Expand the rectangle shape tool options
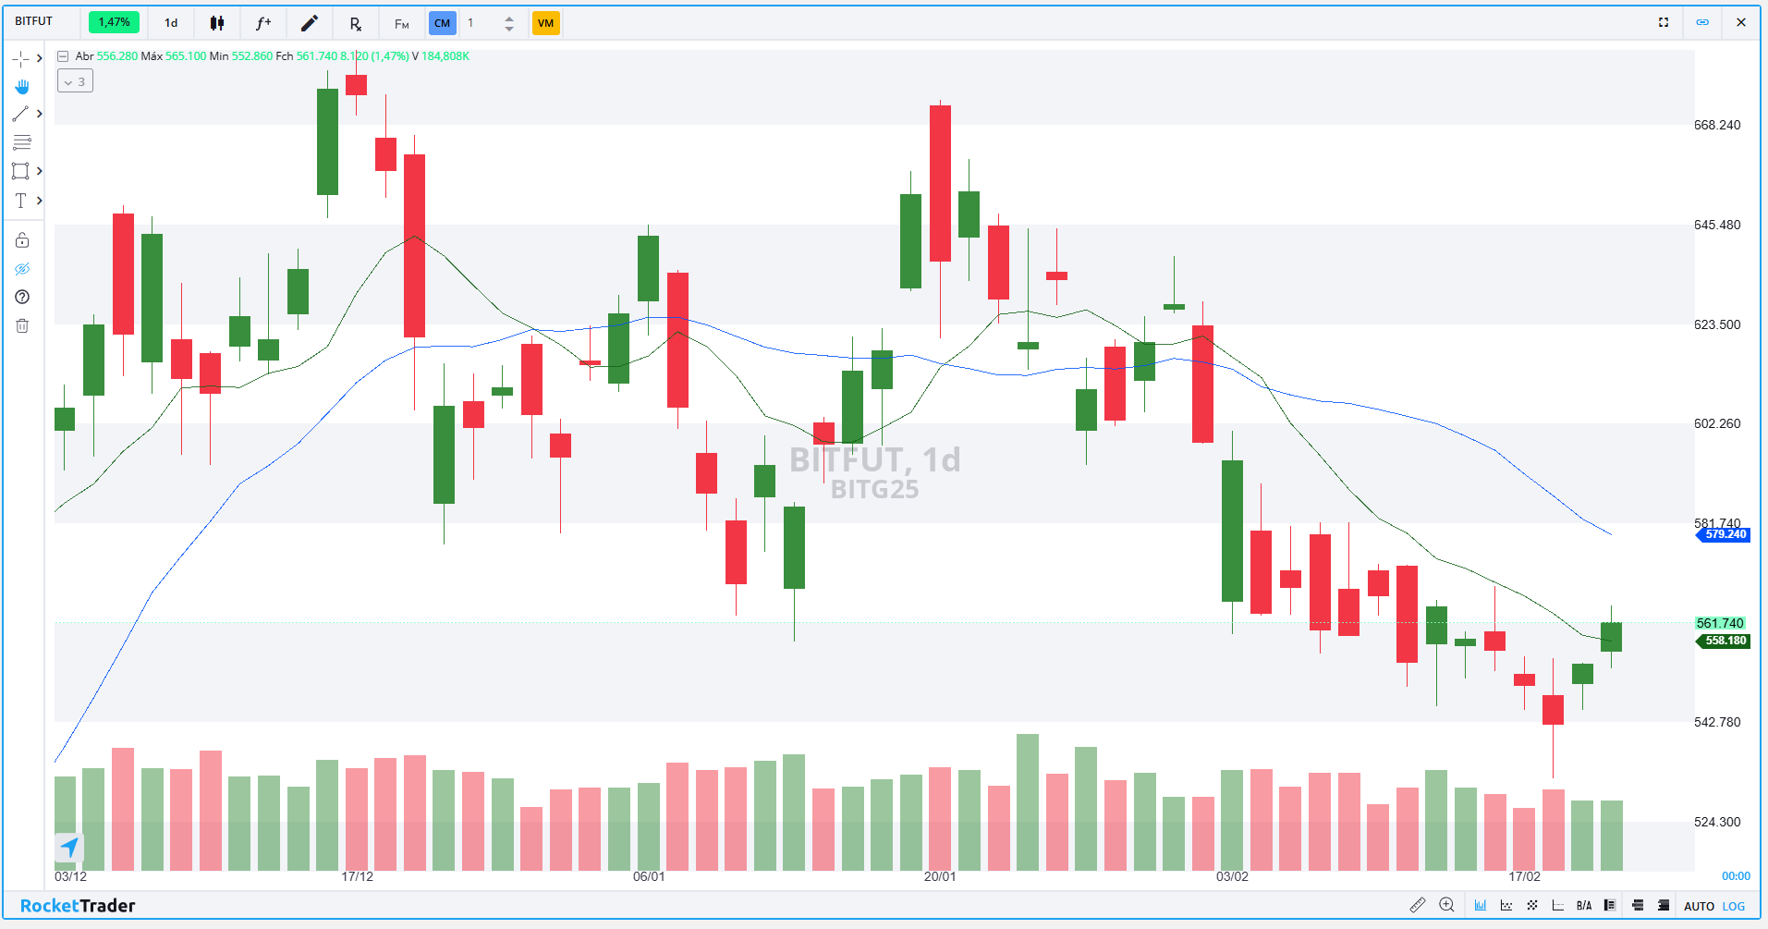Viewport: 1768px width, 929px height. click(40, 171)
